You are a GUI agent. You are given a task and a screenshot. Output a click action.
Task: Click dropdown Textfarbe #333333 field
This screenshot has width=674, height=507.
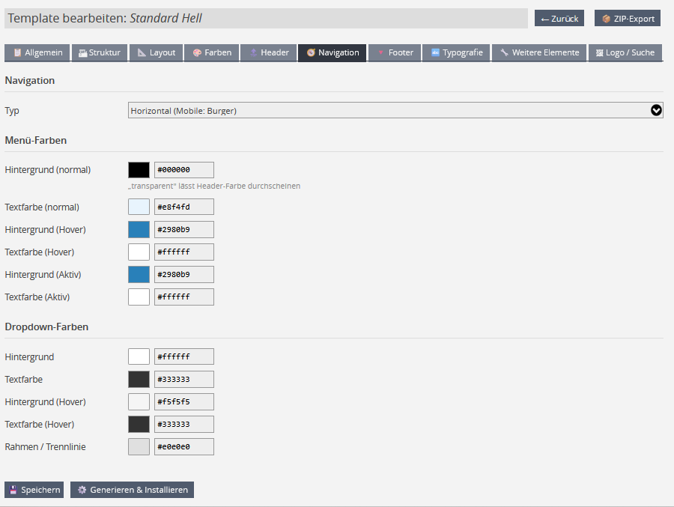[184, 379]
